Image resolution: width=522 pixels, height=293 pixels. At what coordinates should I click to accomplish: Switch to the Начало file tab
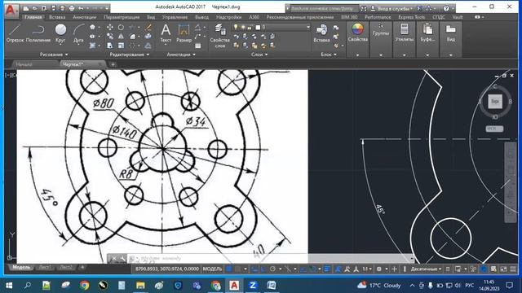coord(24,64)
